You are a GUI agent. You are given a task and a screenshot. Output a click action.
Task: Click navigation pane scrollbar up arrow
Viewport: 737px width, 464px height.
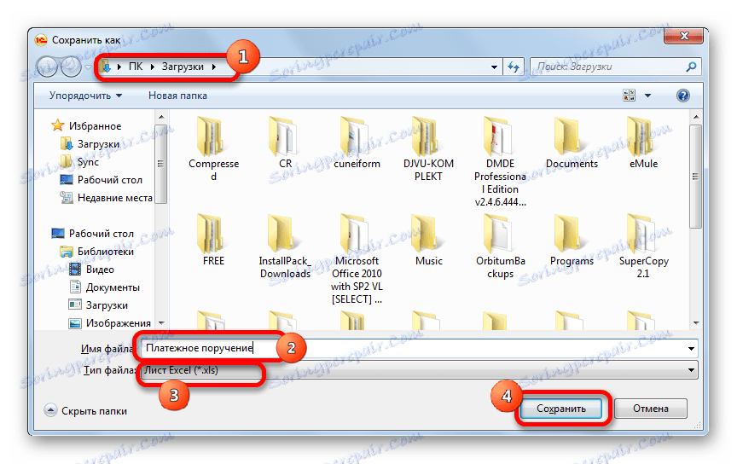pos(161,117)
